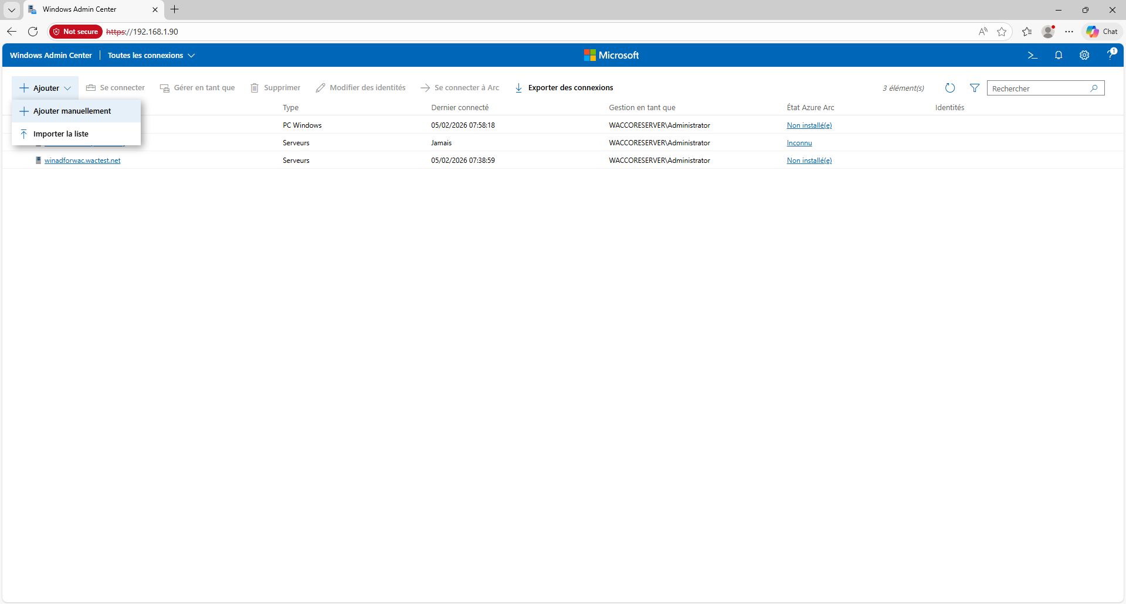Click the Microsoft logo in header
Image resolution: width=1126 pixels, height=604 pixels.
[612, 55]
